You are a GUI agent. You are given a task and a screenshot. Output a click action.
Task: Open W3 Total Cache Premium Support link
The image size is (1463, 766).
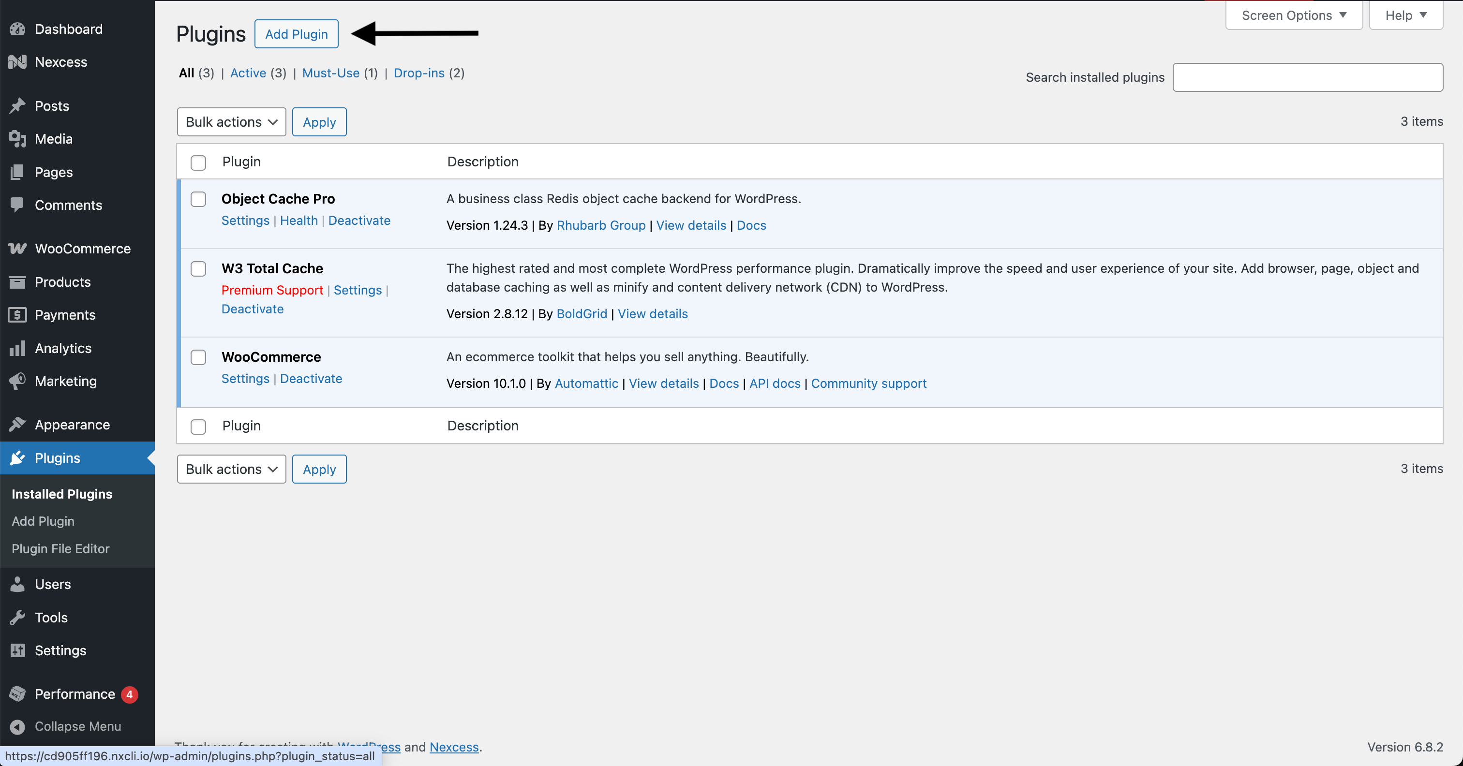[272, 290]
